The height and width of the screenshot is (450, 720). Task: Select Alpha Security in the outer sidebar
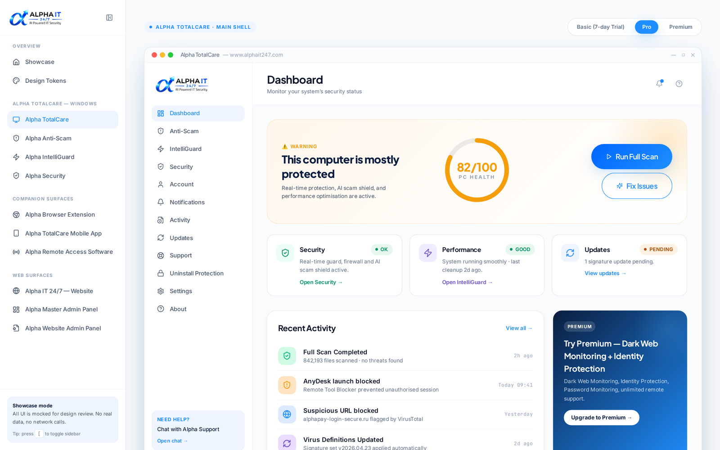coord(63,176)
